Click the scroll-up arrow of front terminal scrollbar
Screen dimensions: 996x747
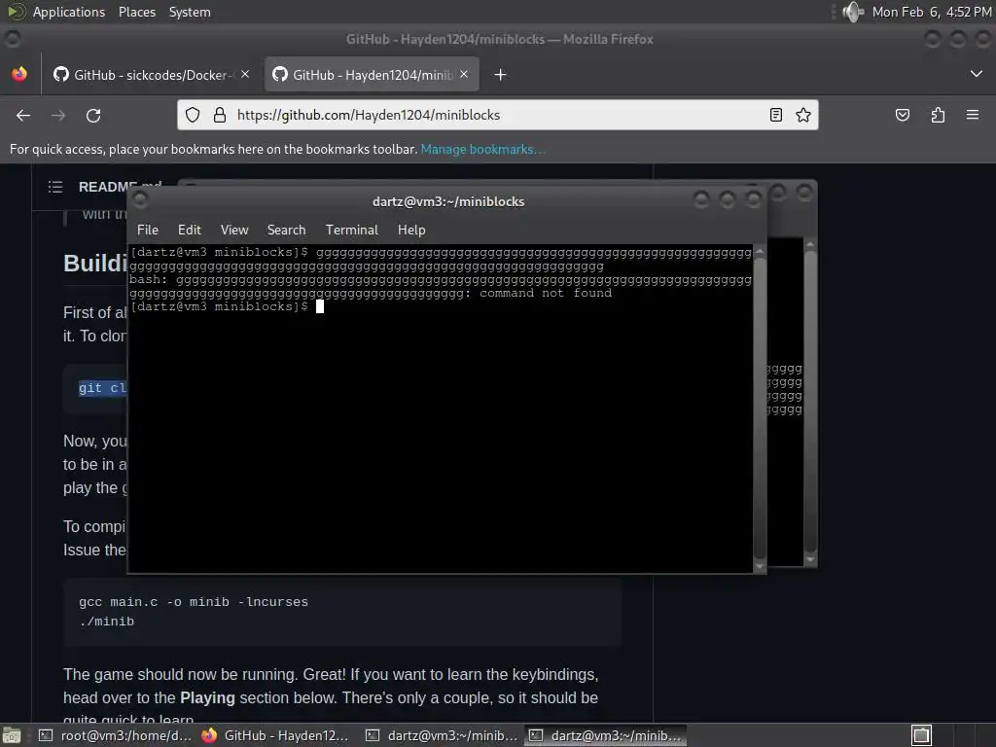tap(759, 252)
